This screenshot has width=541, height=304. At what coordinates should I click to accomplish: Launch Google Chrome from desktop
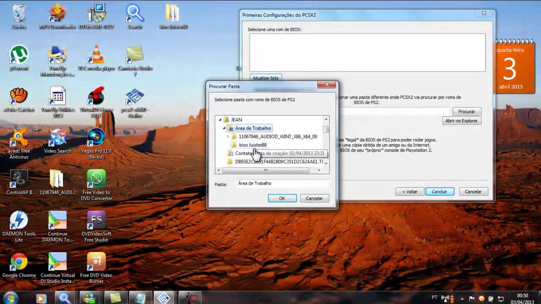(19, 265)
